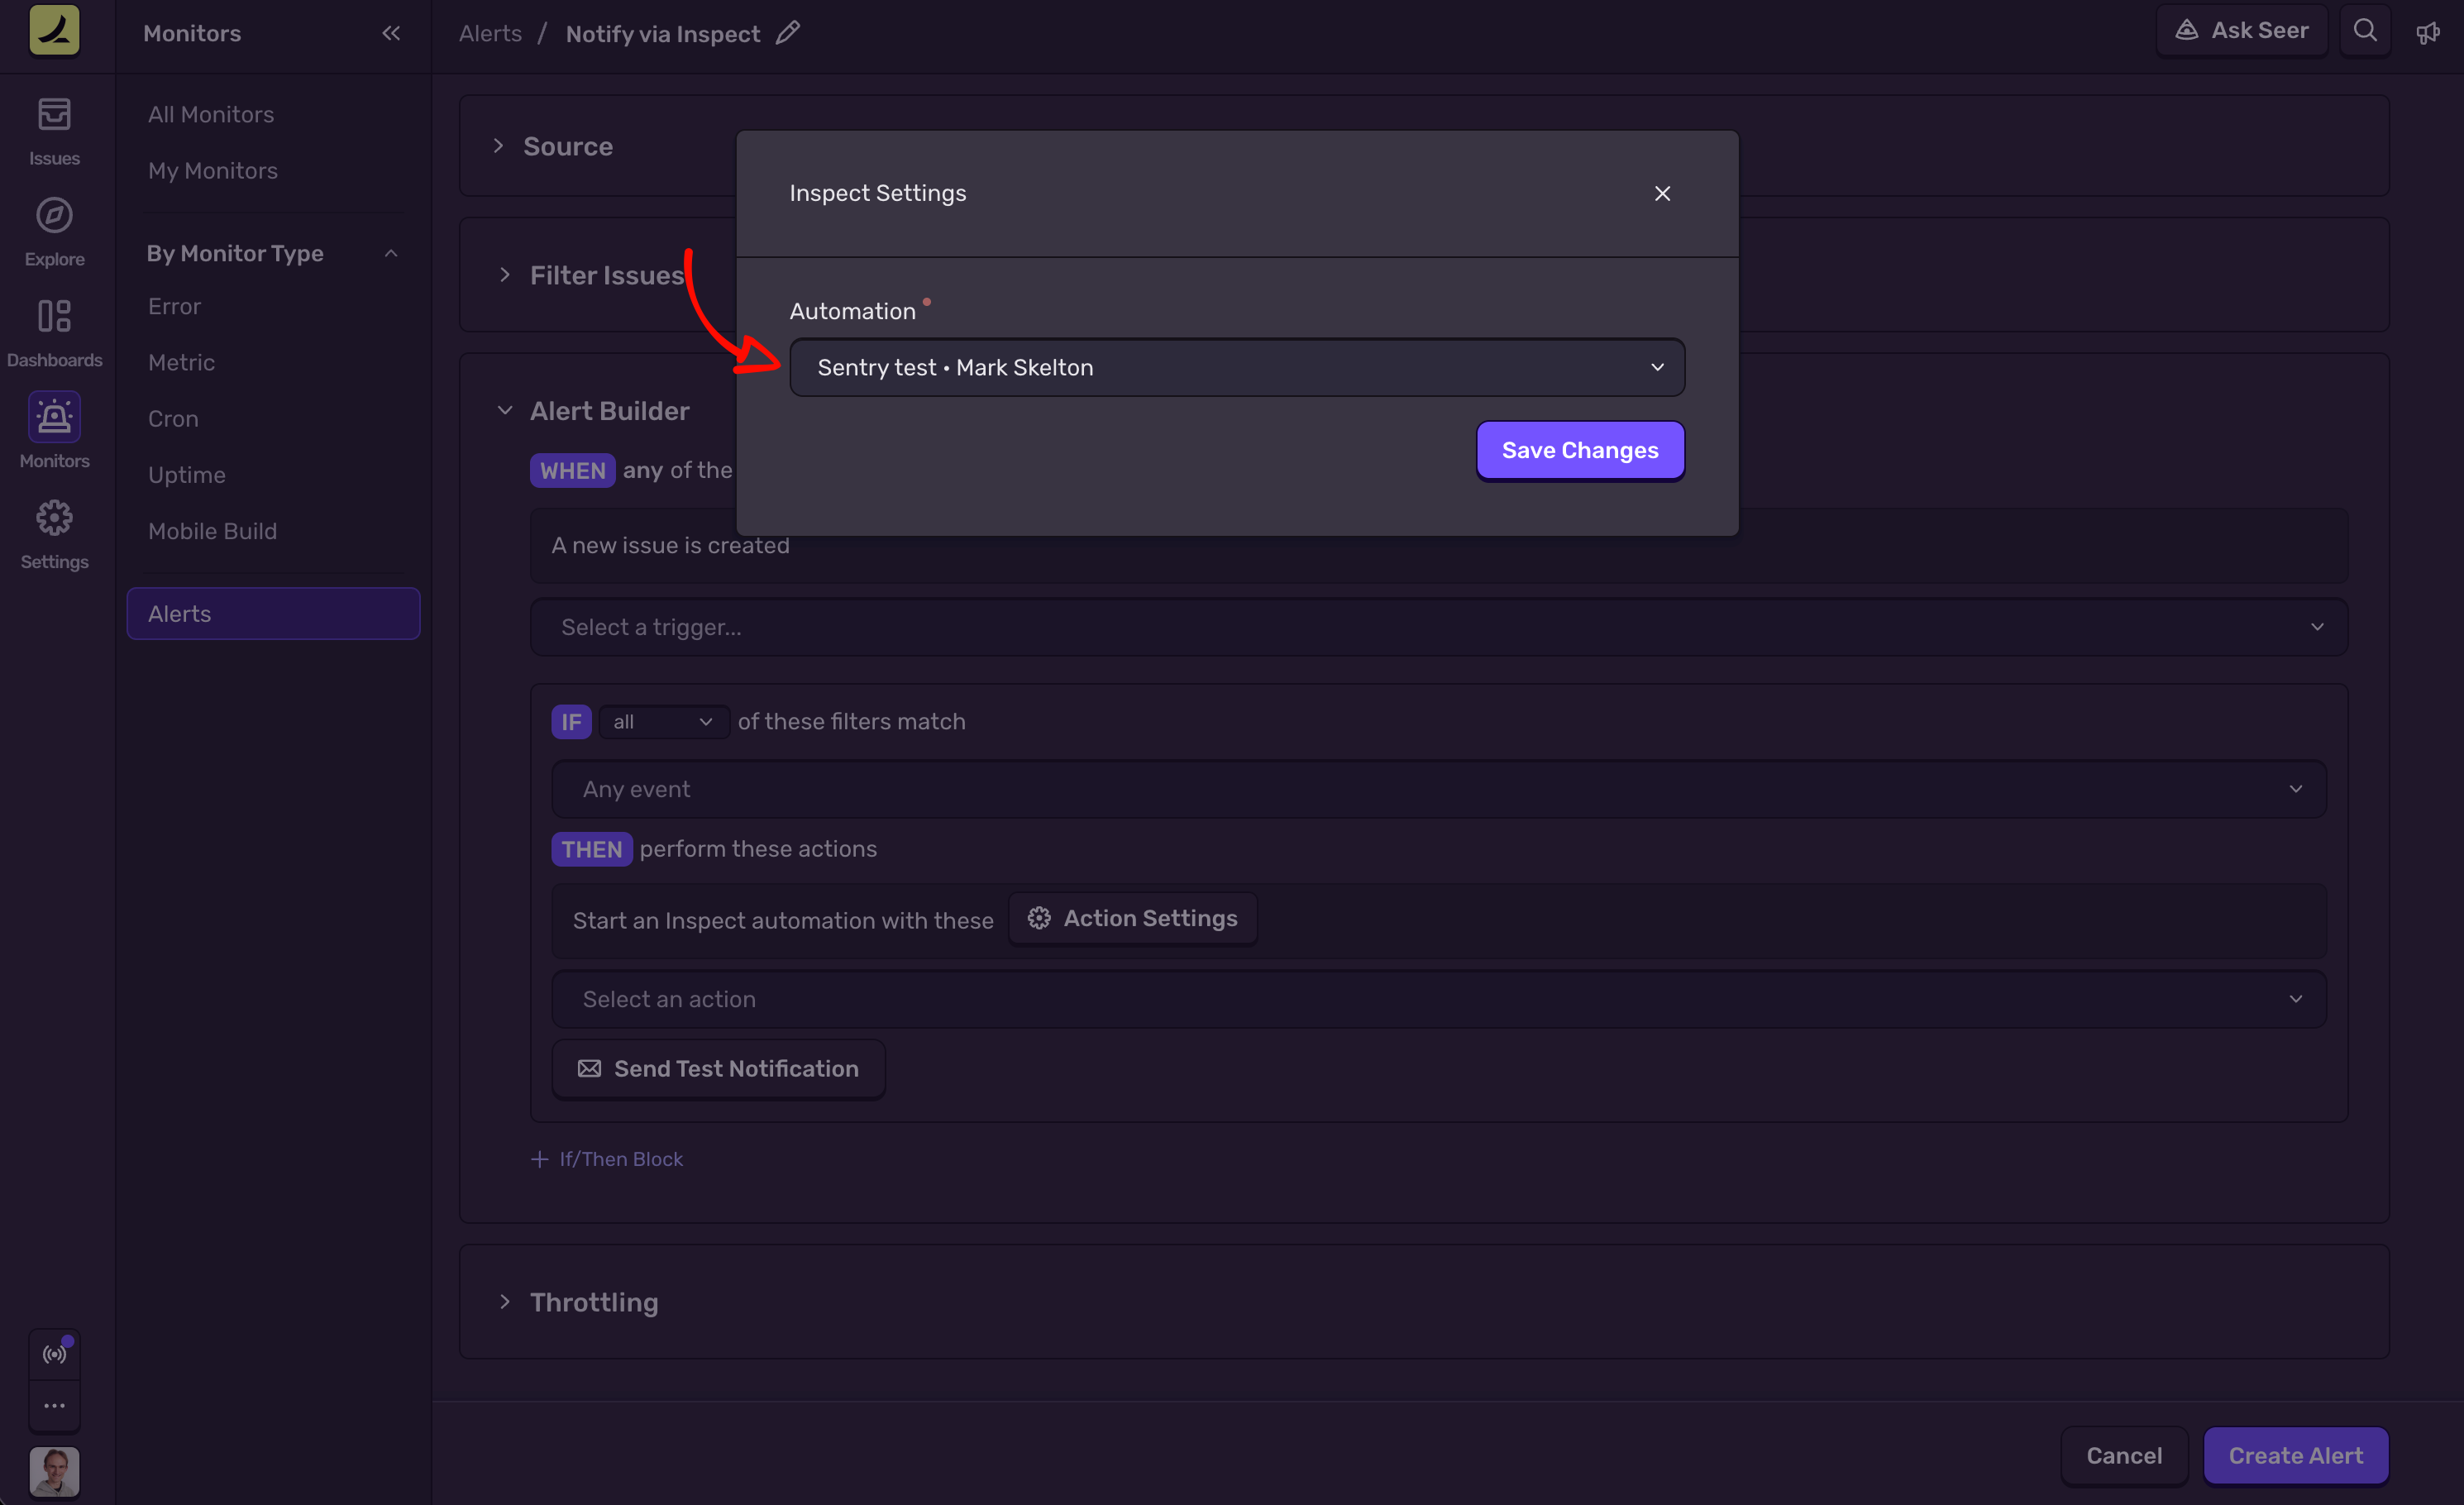Select the Cron monitor type
The height and width of the screenshot is (1505, 2464).
[173, 418]
